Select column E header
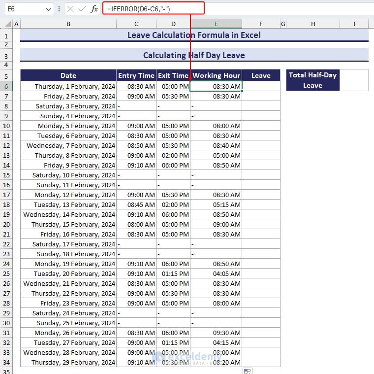The image size is (374, 374). click(216, 24)
